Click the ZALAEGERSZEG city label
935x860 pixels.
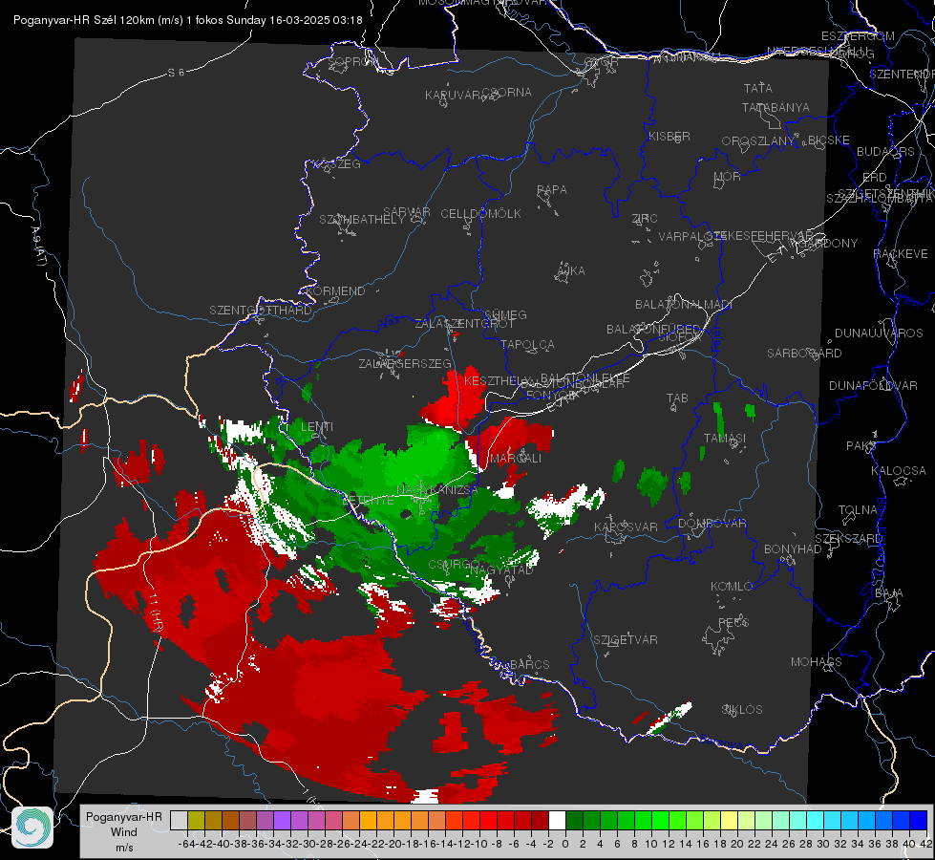click(404, 363)
